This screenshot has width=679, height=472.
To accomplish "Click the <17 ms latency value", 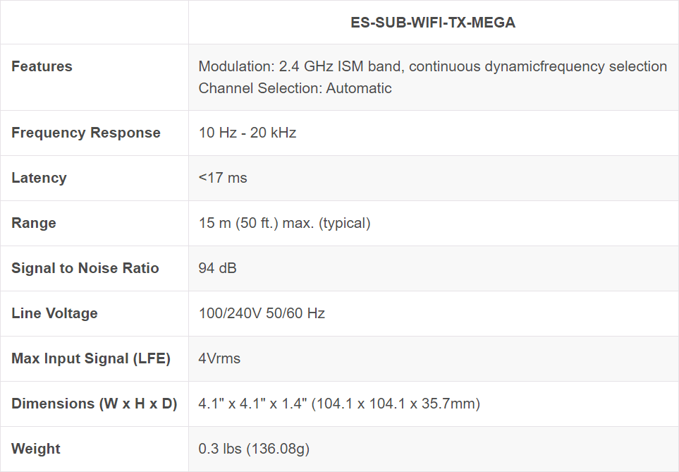I will pyautogui.click(x=223, y=178).
